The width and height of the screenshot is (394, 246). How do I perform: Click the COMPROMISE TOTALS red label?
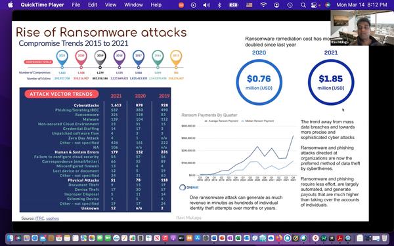39,62
